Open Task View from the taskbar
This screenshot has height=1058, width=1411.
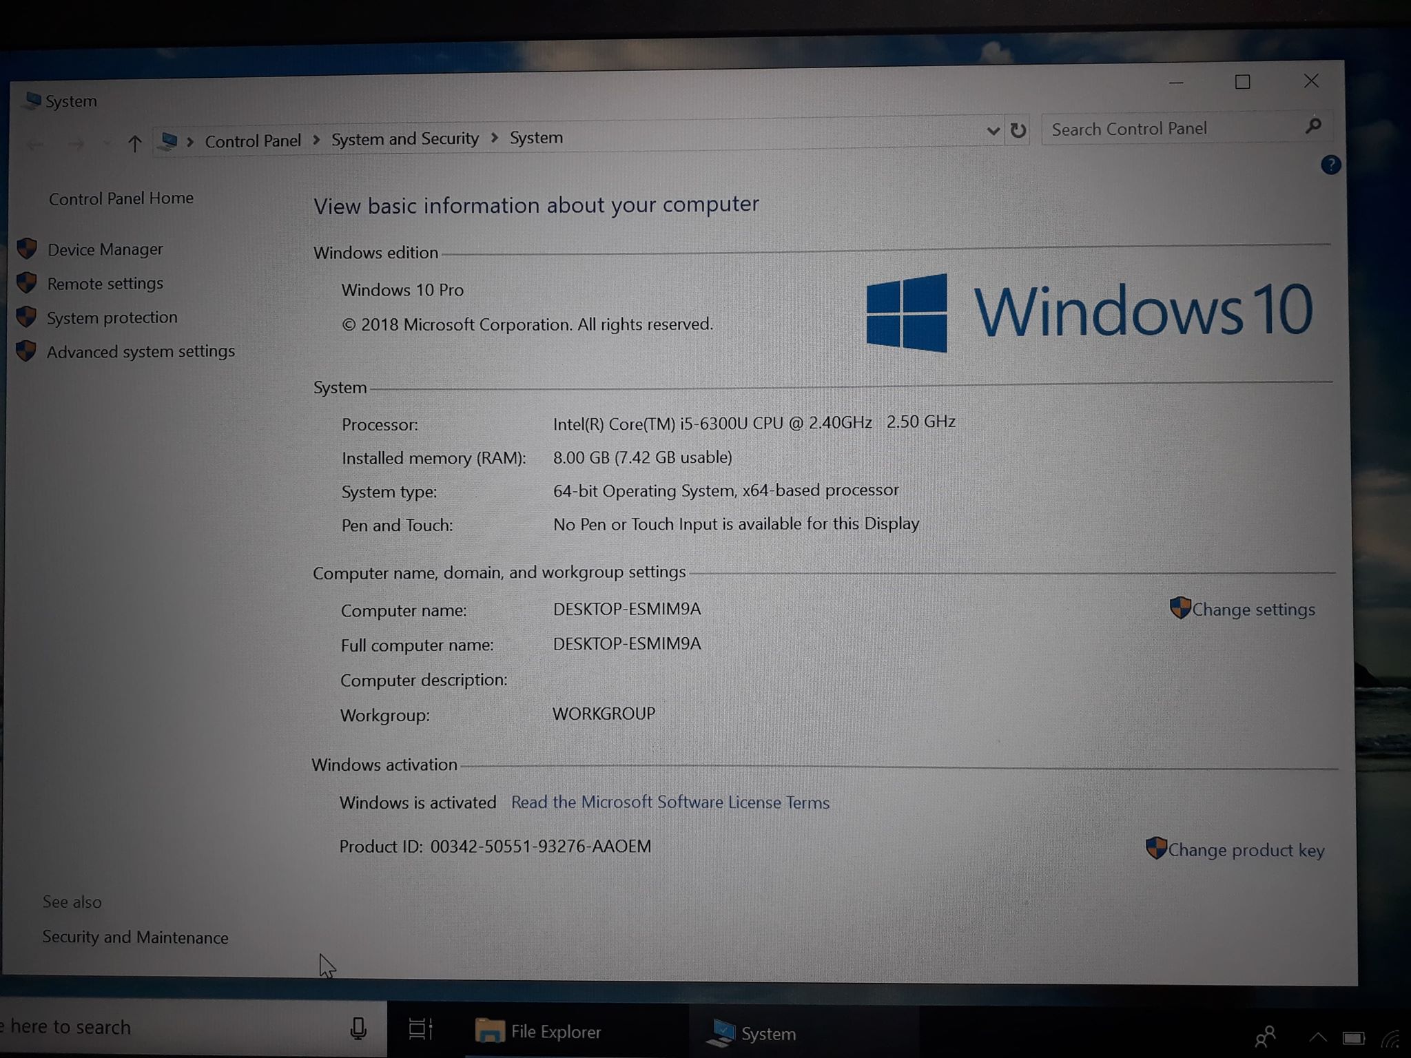pyautogui.click(x=420, y=1029)
